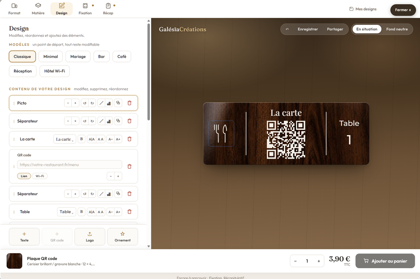Increase letter spacing (A|A) for La carte
This screenshot has width=420, height=279.
[92, 139]
